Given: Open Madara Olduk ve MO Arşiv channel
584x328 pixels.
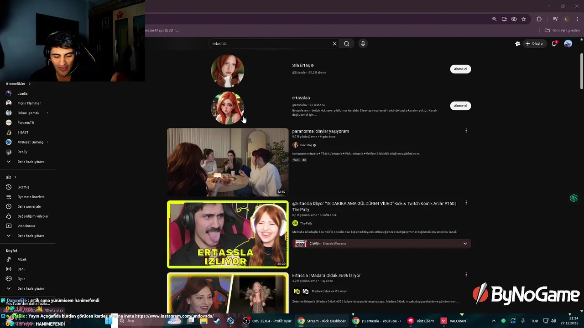Looking at the screenshot, I should click(329, 291).
